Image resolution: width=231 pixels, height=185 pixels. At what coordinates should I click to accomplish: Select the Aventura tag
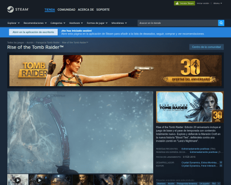(x=161, y=184)
